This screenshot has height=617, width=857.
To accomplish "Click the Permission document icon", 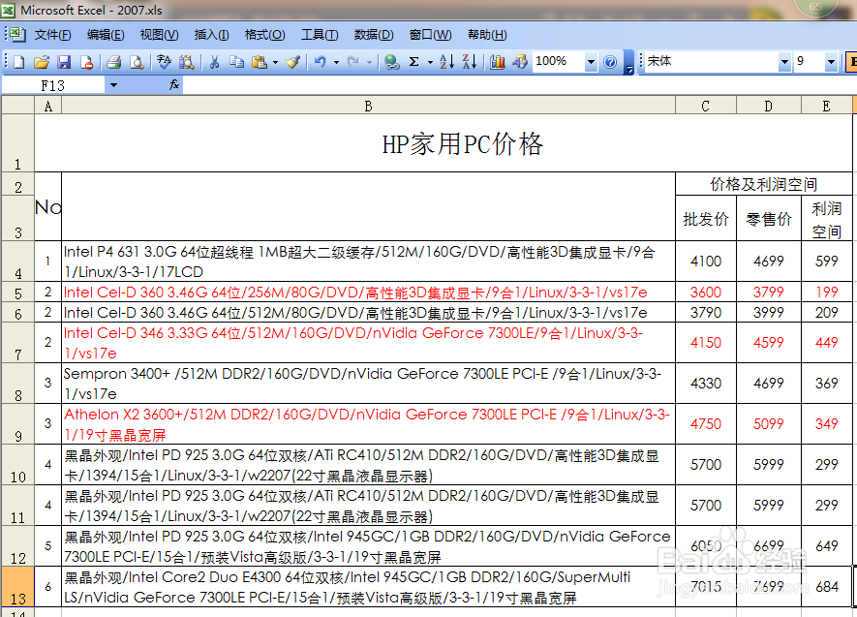I will pyautogui.click(x=86, y=62).
